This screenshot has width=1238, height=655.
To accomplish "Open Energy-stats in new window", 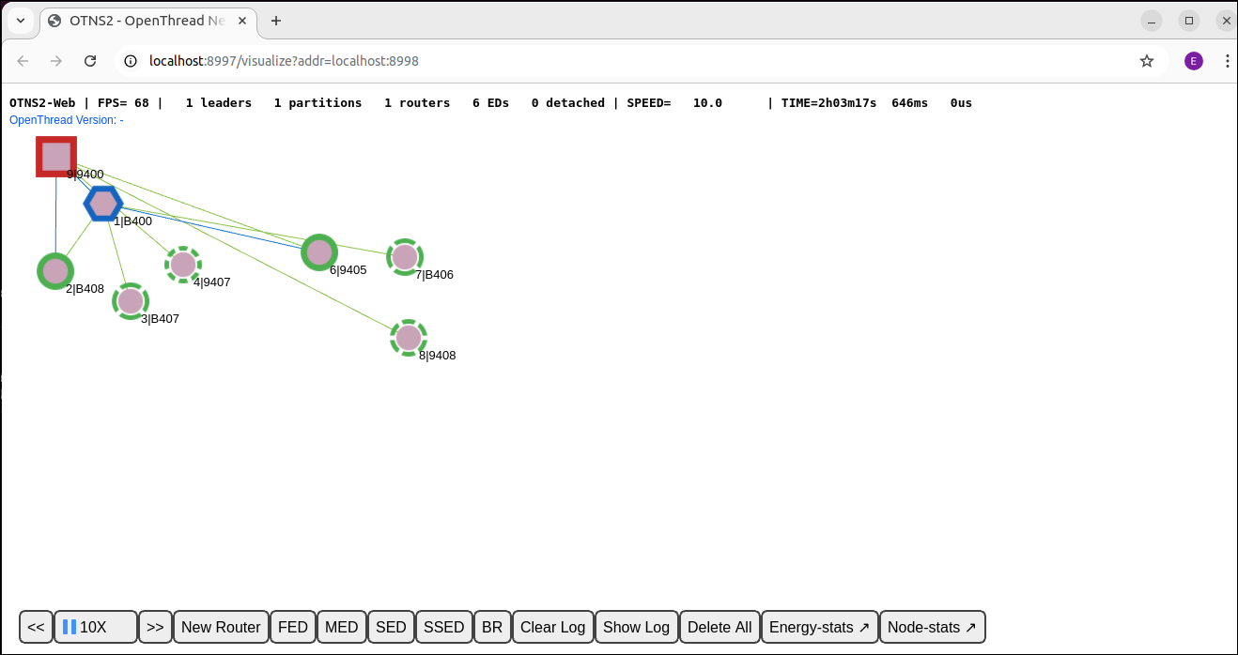I will 819,627.
